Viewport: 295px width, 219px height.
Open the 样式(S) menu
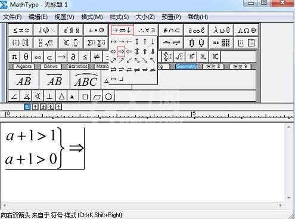(119, 17)
